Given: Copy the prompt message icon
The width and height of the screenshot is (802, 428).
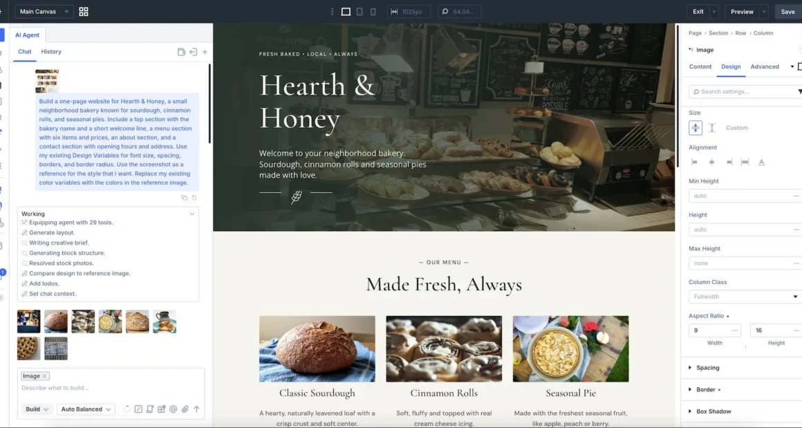Looking at the screenshot, I should [x=184, y=198].
